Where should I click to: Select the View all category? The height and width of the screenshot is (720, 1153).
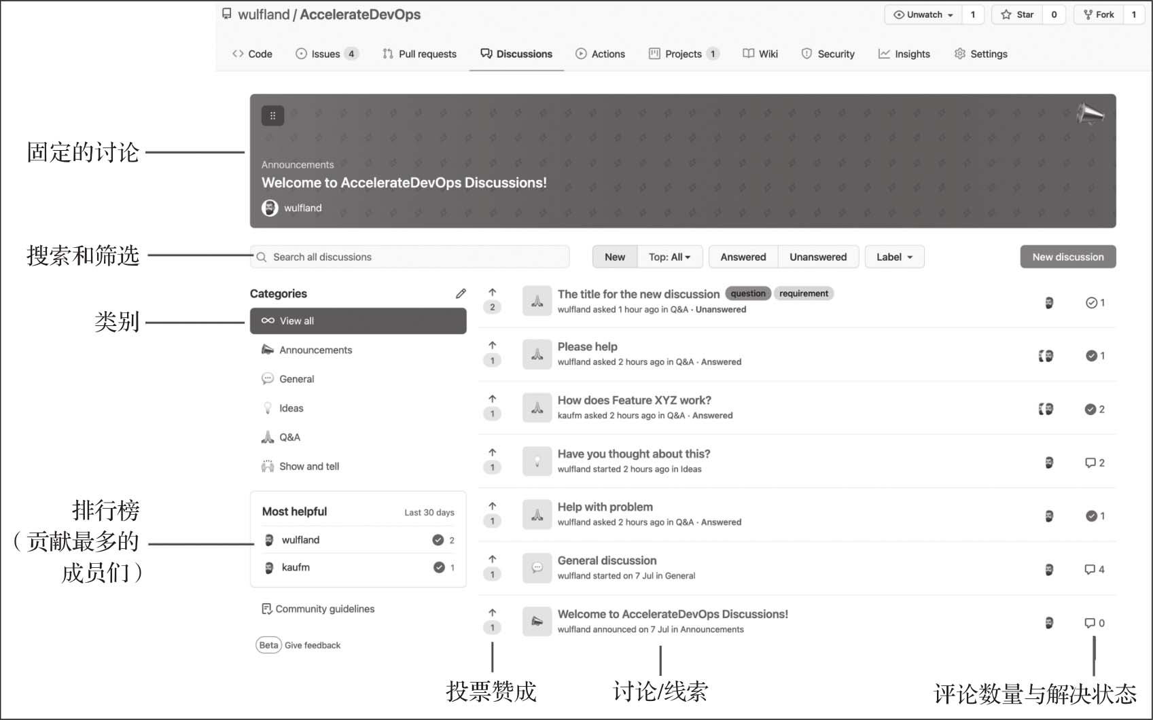[x=358, y=321]
